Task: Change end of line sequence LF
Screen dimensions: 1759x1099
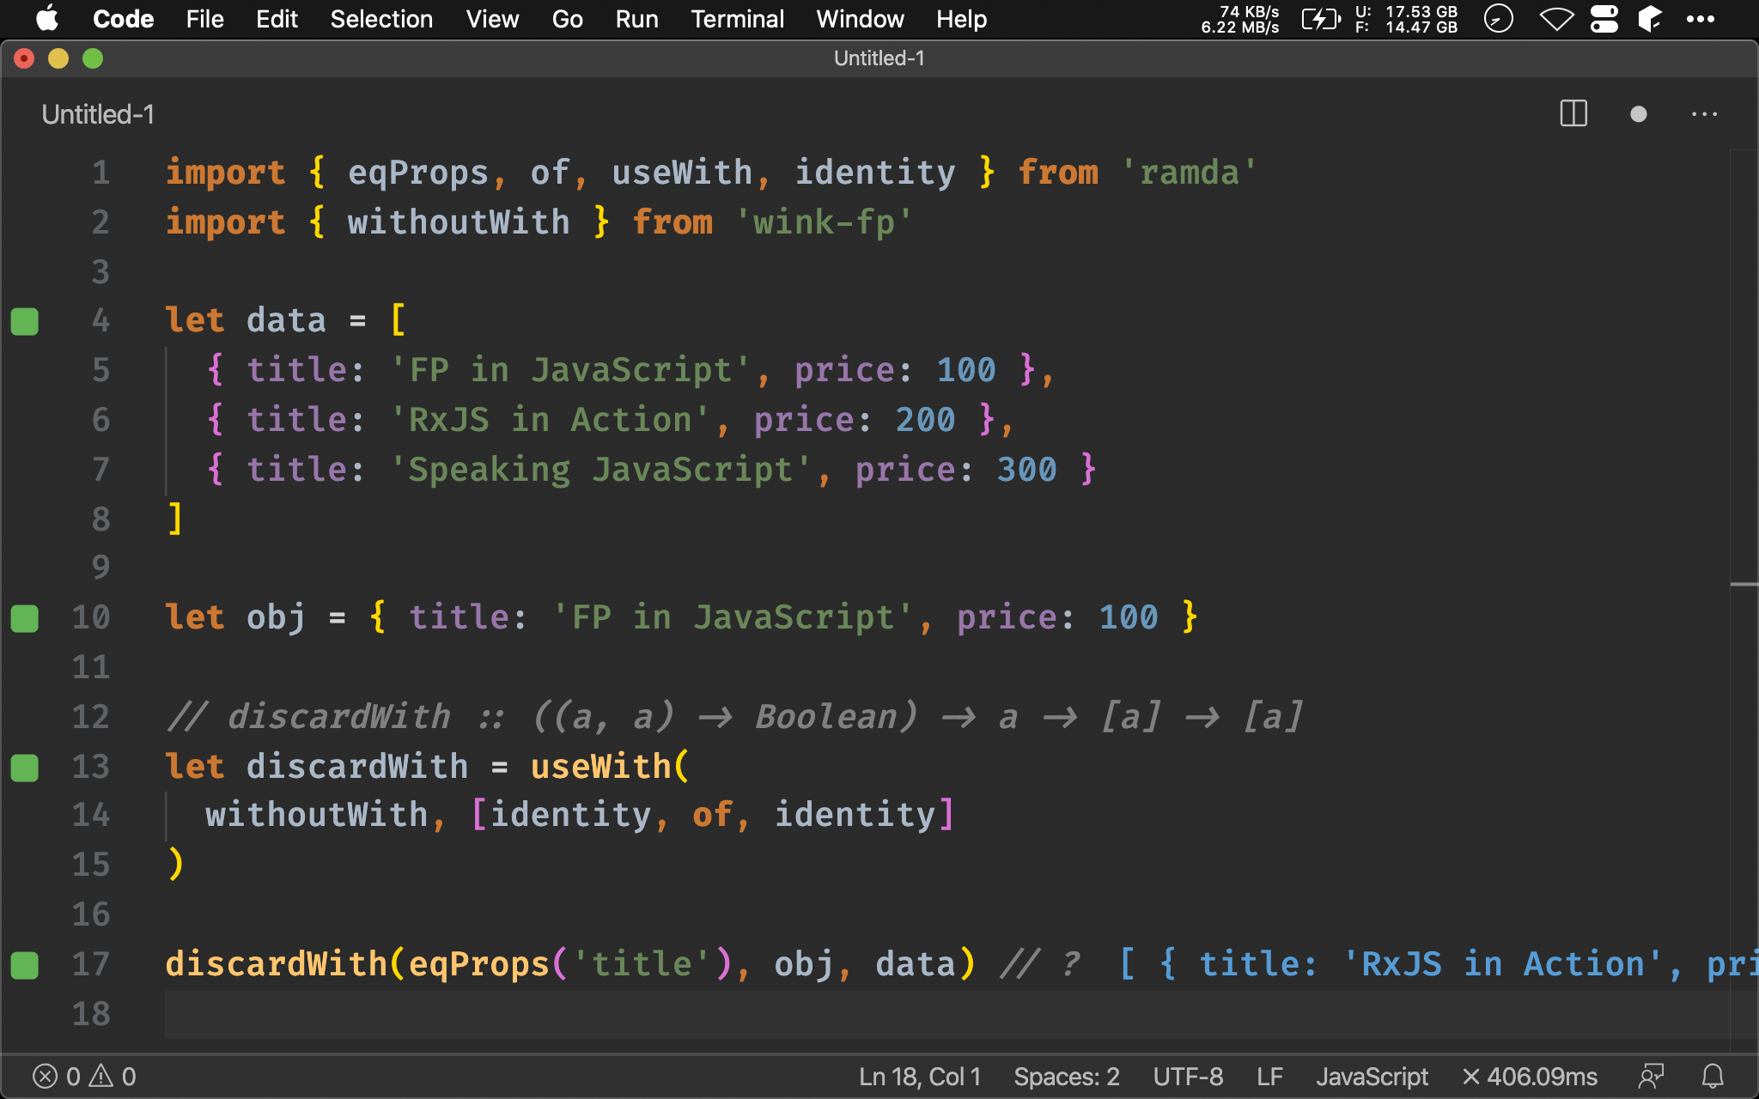Action: (1269, 1077)
